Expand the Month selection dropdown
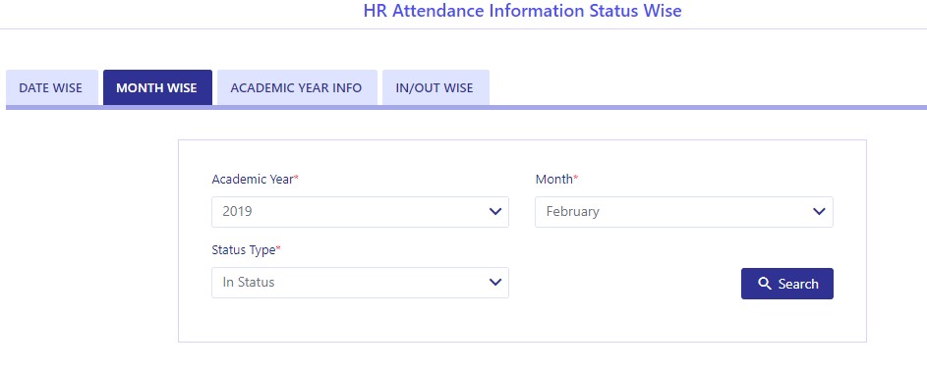 684,211
